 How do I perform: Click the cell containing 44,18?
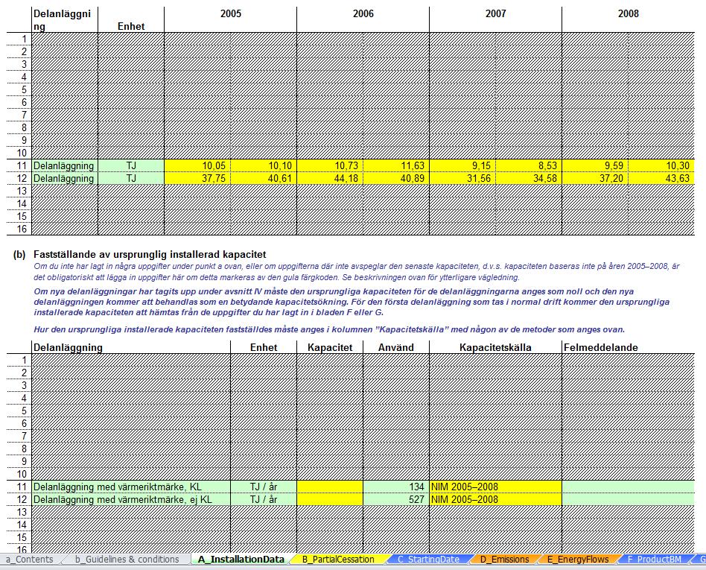tap(330, 178)
